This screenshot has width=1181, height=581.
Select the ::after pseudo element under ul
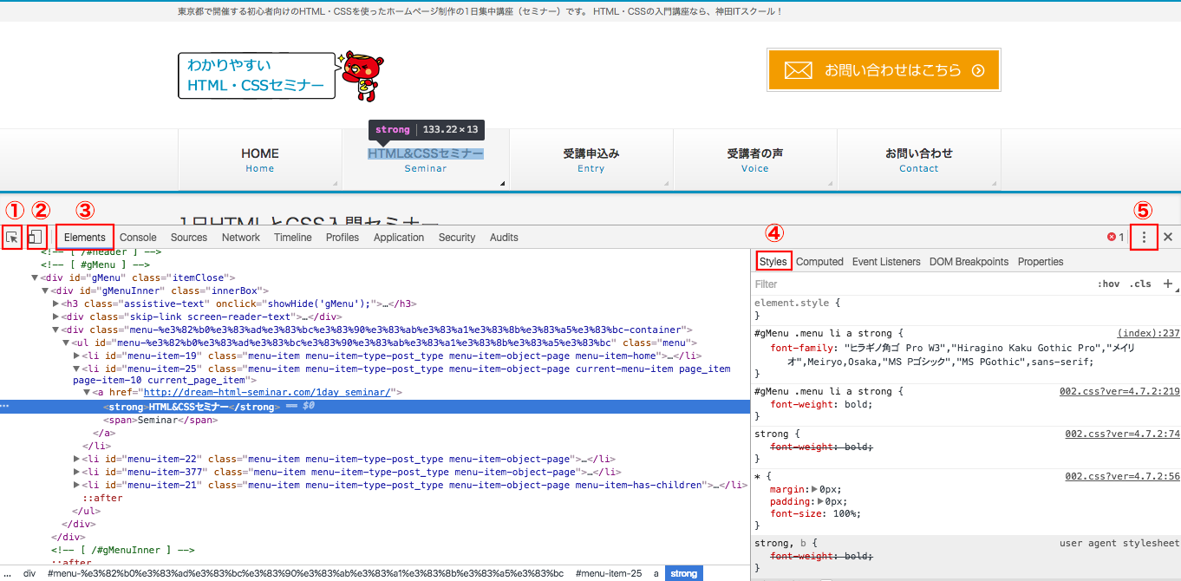102,498
